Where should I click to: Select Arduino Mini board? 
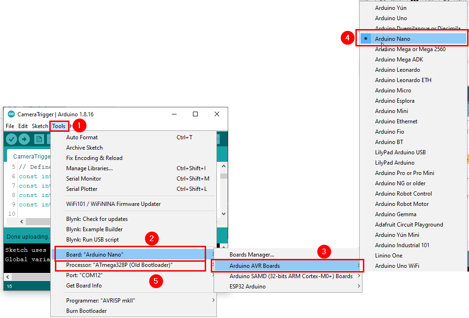[x=413, y=111]
